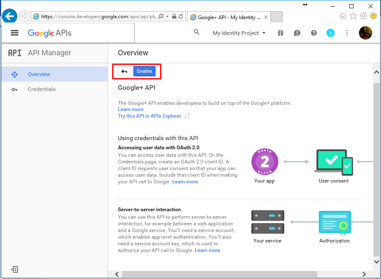Image resolution: width=381 pixels, height=279 pixels.
Task: Follow the Learn more link under Google+ API description
Action: [131, 109]
